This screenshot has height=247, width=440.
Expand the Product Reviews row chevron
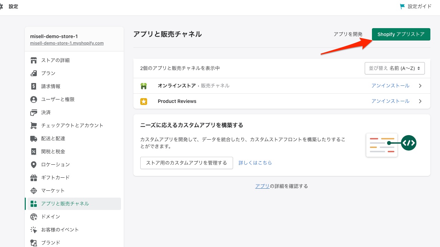[420, 101]
